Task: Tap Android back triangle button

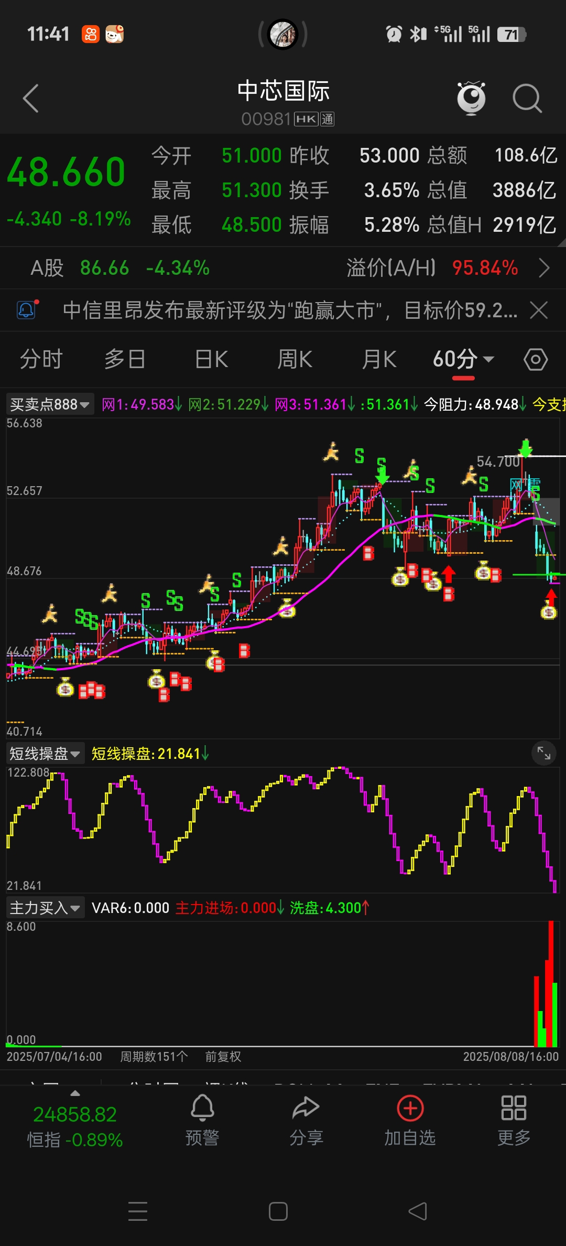Action: (x=418, y=1211)
